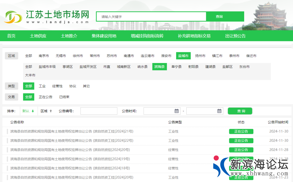This screenshot has height=182, width=293.
Task: Open calendar picker for end date
Action: pyautogui.click(x=219, y=111)
